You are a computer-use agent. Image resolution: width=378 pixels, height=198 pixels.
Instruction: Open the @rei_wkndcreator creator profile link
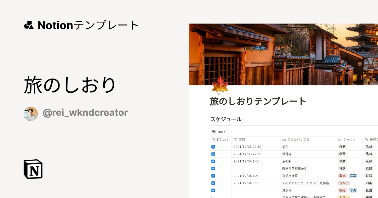85,113
